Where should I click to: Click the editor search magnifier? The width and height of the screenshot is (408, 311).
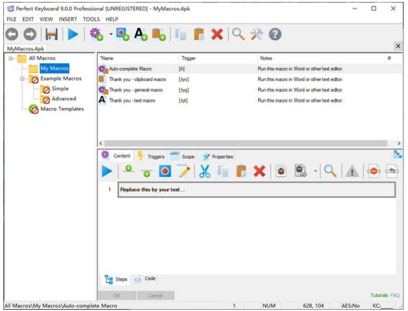tap(330, 171)
